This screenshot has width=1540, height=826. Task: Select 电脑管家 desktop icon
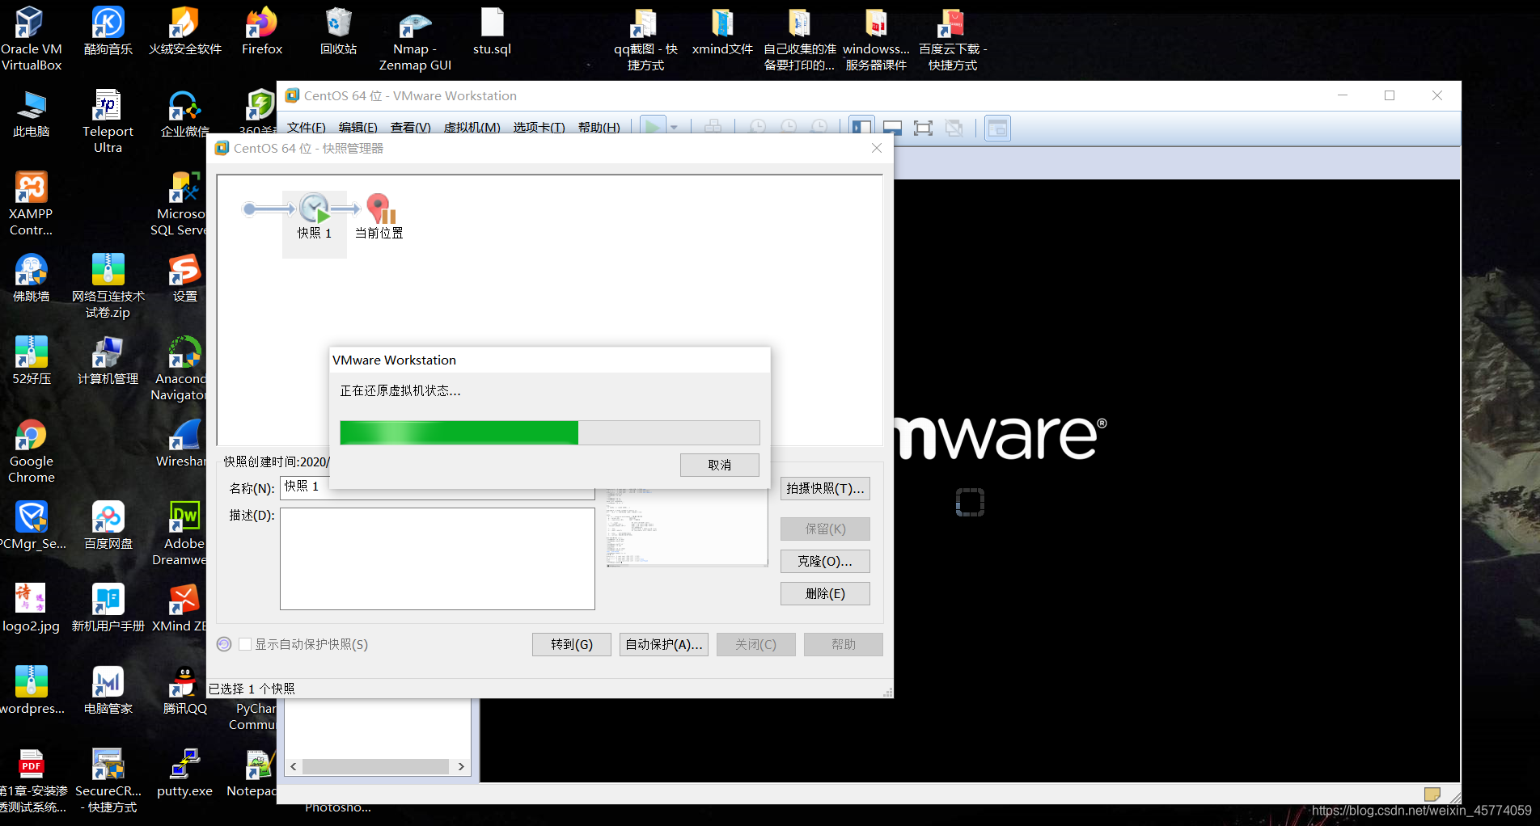[108, 691]
